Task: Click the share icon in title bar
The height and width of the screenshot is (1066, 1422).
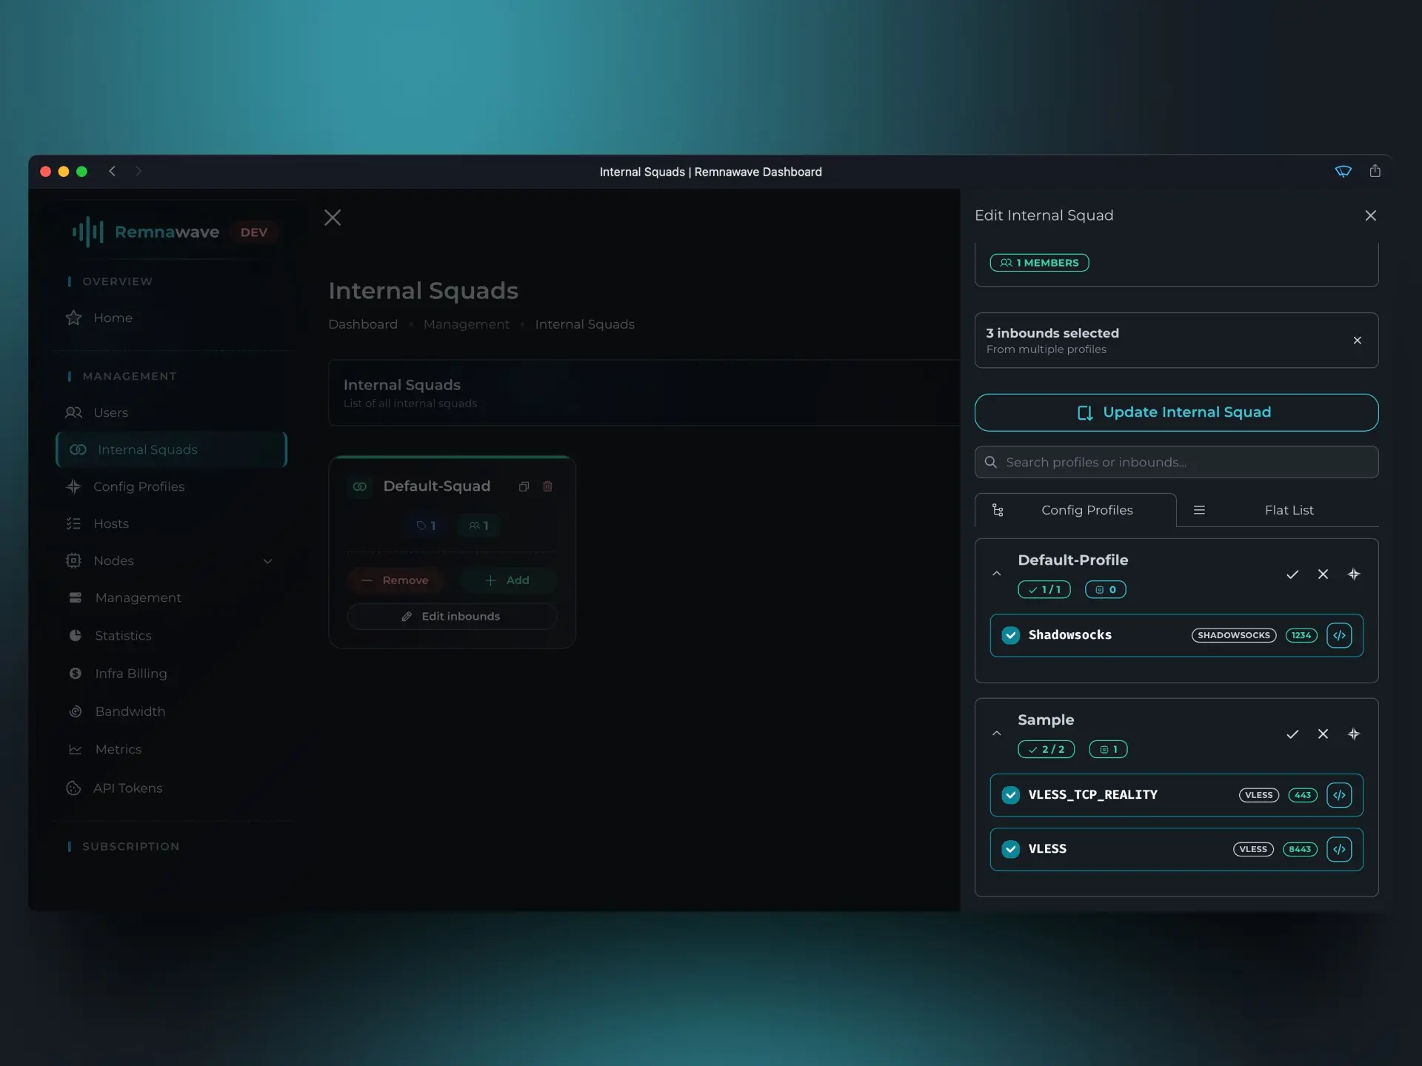Action: click(1375, 171)
